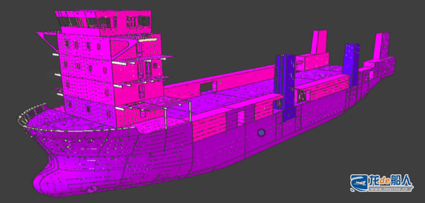425x203 pixels.
Task: Select the tall pink post at far bow
Action: (x=382, y=46)
